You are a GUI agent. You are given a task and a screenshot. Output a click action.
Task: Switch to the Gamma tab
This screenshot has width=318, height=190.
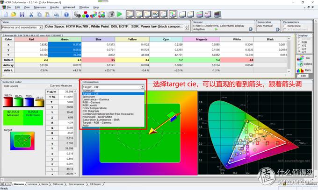click(45, 184)
